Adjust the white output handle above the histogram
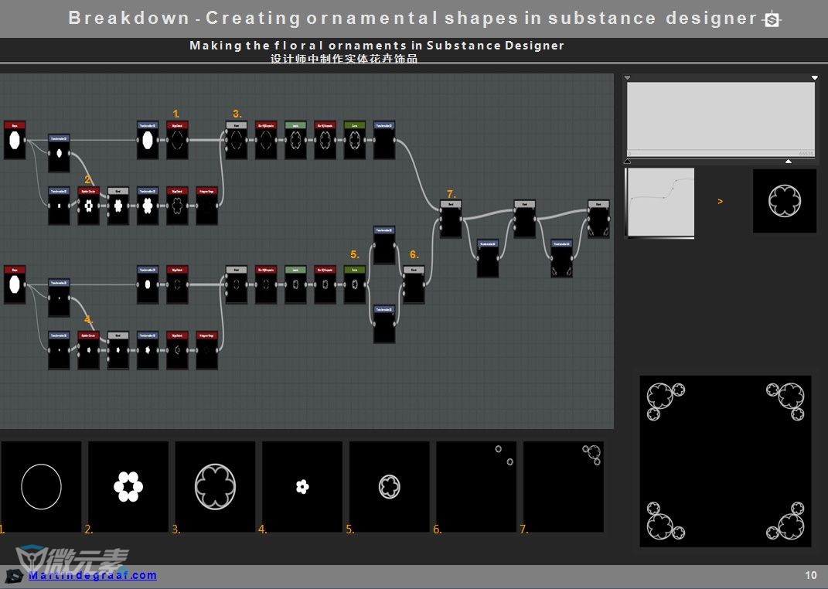 814,77
